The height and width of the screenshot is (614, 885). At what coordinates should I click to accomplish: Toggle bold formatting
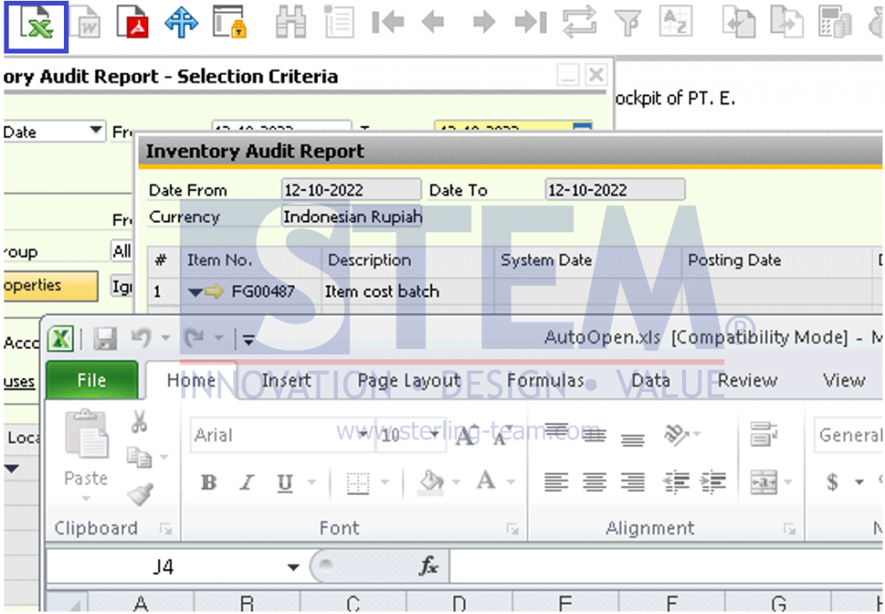coord(207,483)
